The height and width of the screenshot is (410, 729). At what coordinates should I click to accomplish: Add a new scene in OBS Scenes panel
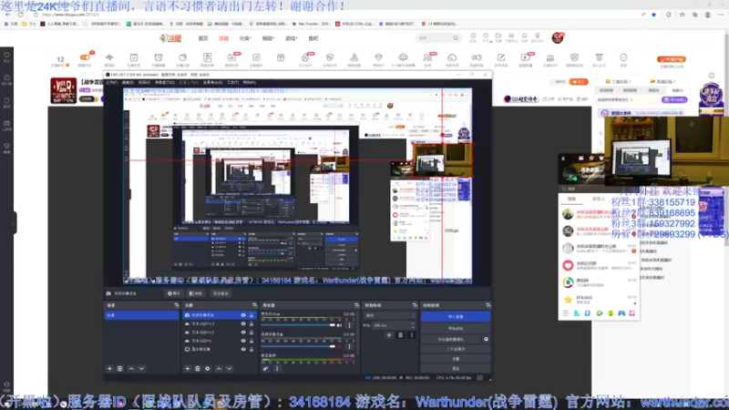pos(109,369)
